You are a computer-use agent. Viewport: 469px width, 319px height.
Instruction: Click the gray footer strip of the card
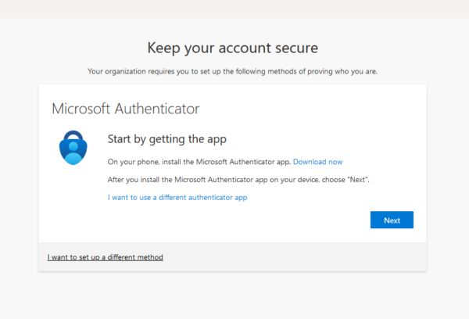(x=297, y=256)
